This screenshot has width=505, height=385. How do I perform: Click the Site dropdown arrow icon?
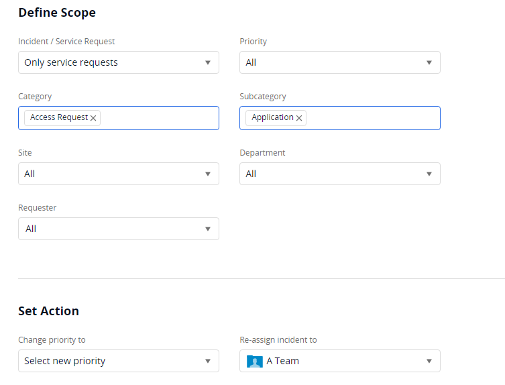coord(208,174)
